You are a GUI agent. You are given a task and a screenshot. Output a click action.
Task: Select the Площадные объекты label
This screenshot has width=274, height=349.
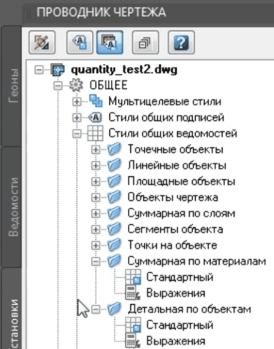pyautogui.click(x=181, y=181)
